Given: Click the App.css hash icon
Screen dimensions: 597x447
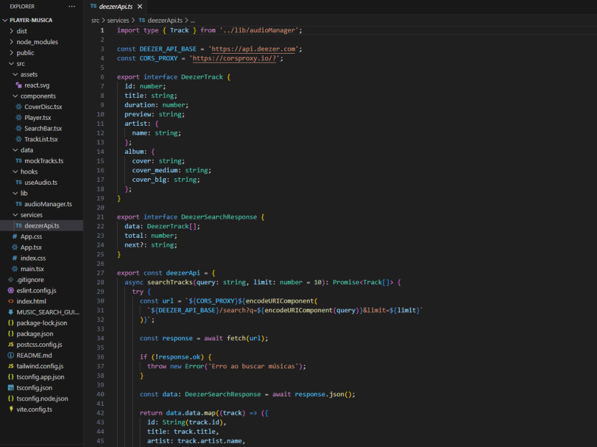Looking at the screenshot, I should [14, 237].
